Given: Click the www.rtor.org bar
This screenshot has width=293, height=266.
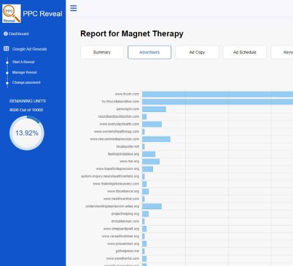Looking at the screenshot, I should click(x=151, y=162).
